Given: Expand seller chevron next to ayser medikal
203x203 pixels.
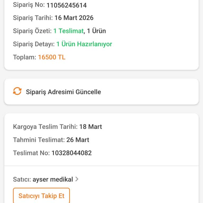Looking at the screenshot, I should click(77, 179).
